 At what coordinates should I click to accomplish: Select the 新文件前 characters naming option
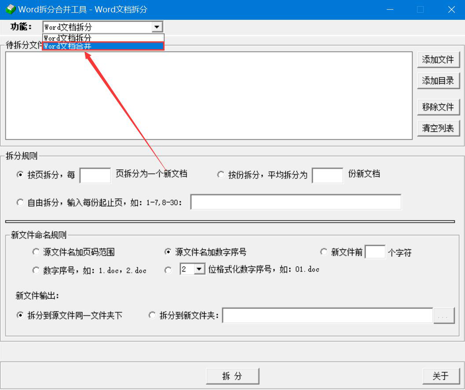(323, 252)
